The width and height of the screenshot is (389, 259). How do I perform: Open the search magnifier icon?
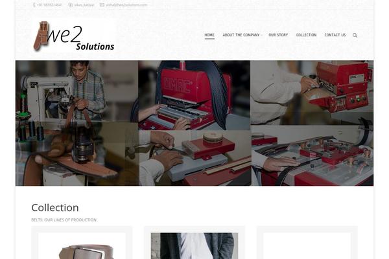pyautogui.click(x=355, y=35)
